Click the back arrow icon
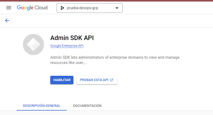 click(x=7, y=21)
